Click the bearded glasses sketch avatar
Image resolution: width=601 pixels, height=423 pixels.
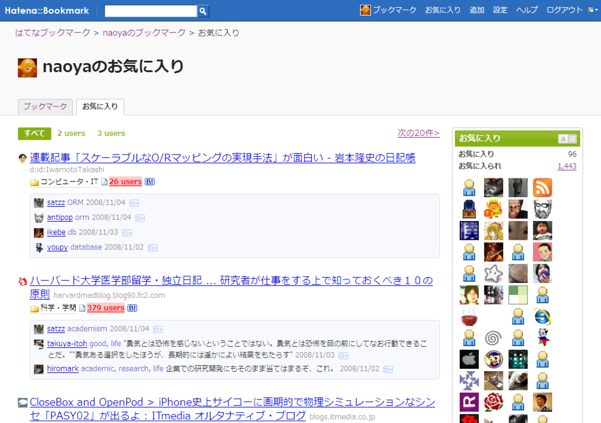[542, 209]
